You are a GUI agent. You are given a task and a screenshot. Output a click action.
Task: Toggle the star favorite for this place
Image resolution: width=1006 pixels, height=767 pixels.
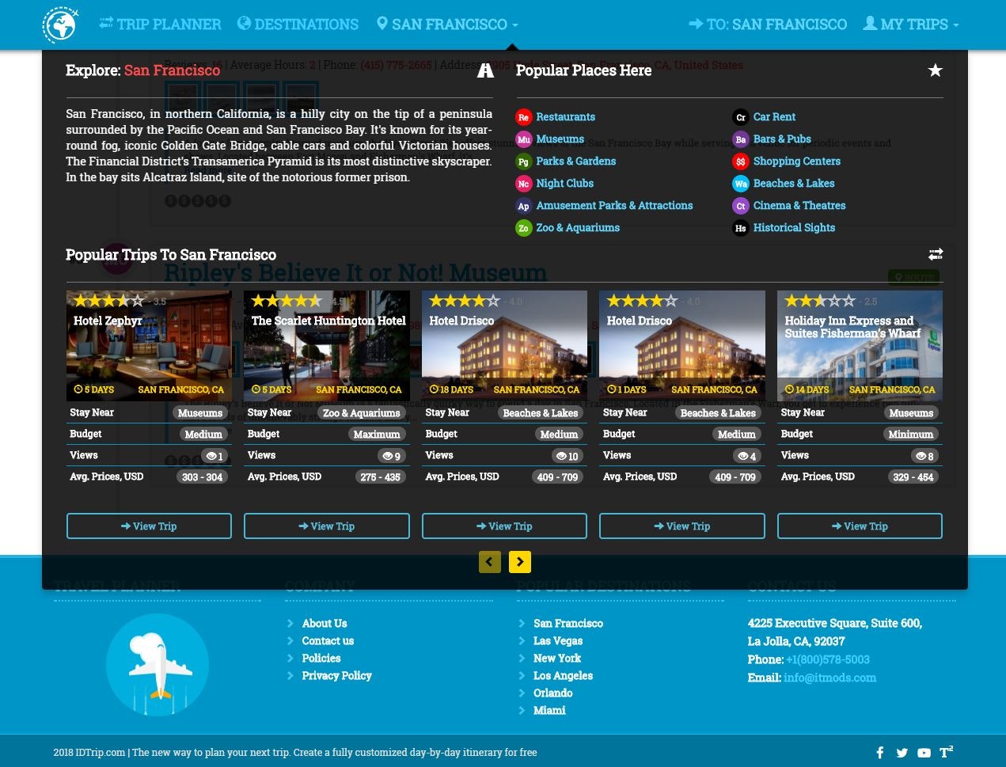935,70
